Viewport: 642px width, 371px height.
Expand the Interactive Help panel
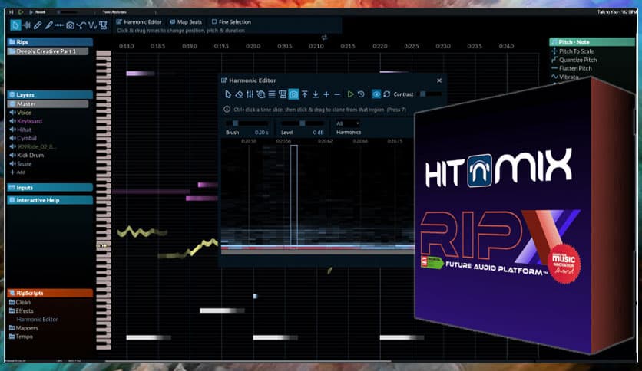[x=50, y=200]
